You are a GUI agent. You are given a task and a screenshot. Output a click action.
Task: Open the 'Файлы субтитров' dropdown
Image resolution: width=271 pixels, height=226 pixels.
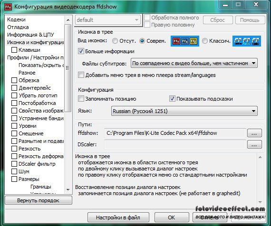(x=194, y=63)
